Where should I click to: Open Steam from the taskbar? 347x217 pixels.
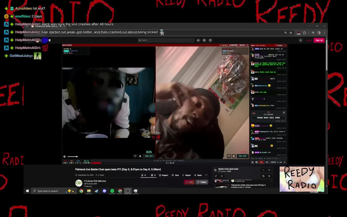[x=97, y=191]
